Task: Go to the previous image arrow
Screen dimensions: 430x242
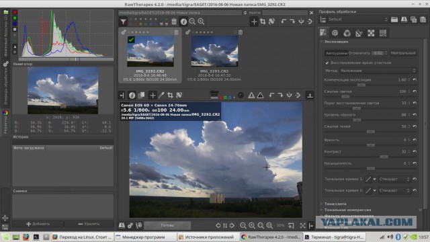Action: (218, 225)
